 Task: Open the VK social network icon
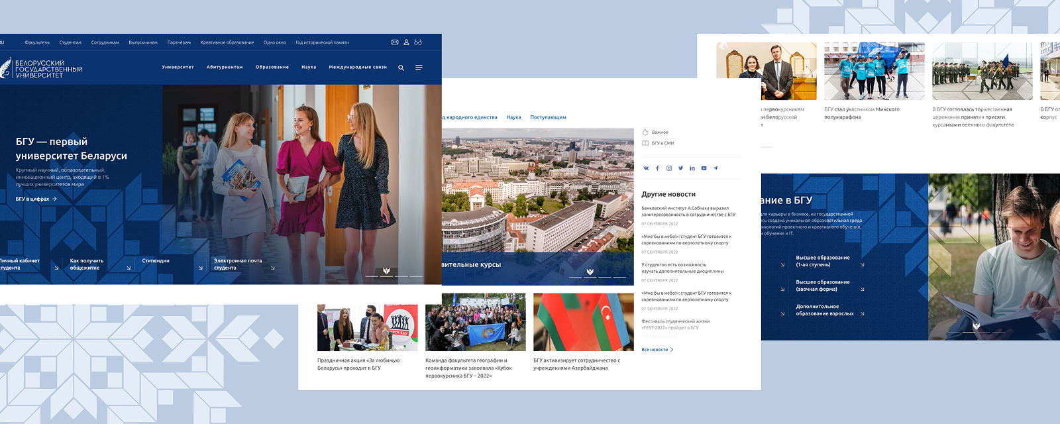pyautogui.click(x=646, y=168)
